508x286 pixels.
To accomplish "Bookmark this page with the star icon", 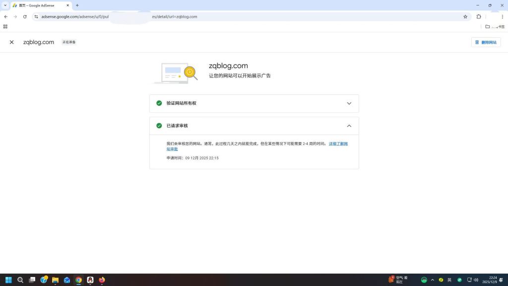I will point(465,16).
